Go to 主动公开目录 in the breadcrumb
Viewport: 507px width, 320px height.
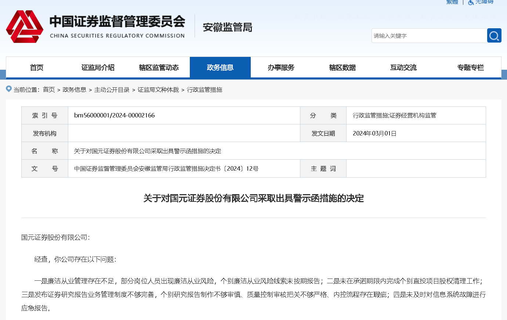[x=112, y=90]
